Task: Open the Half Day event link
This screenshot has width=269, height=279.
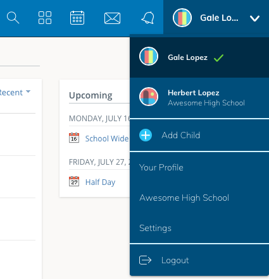Action: (101, 182)
